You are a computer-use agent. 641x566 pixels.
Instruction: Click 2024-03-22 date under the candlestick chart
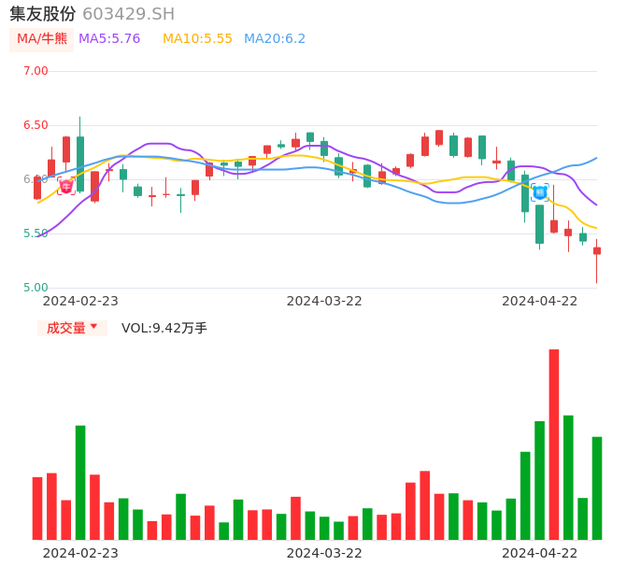coord(324,301)
